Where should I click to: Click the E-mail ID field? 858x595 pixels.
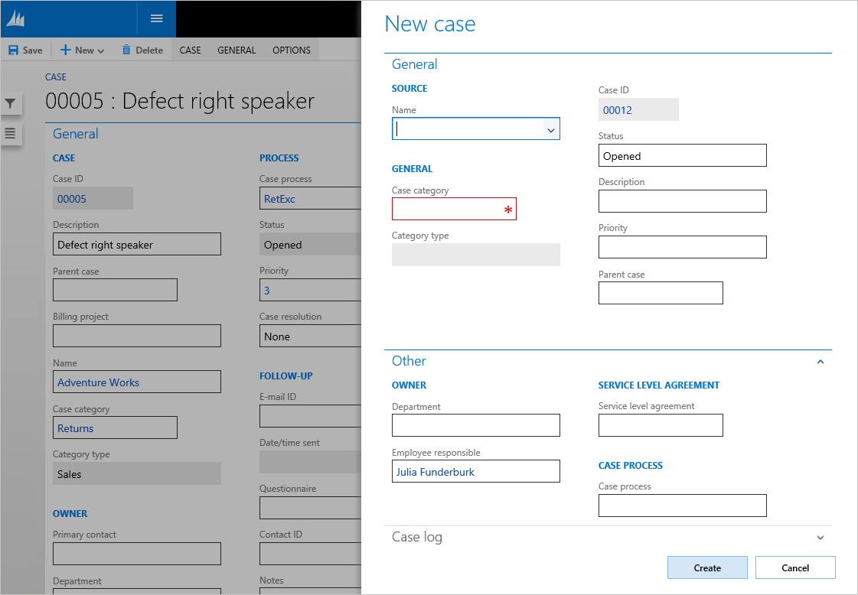310,416
